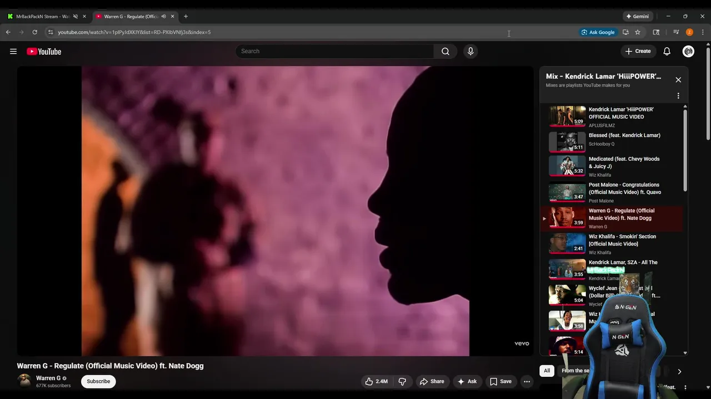Image resolution: width=711 pixels, height=399 pixels.
Task: Play Kendrick Lamar 'HiiiPOWER' from playlist
Action: coord(611,116)
